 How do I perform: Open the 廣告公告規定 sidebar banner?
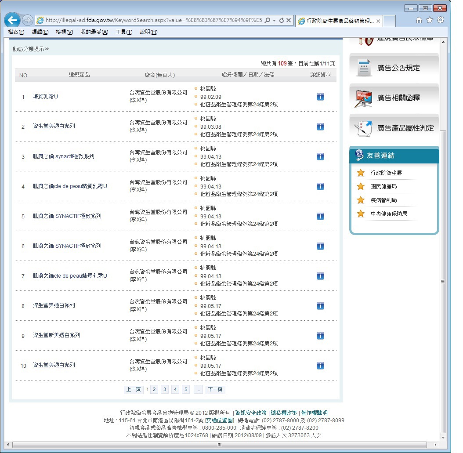click(x=394, y=68)
